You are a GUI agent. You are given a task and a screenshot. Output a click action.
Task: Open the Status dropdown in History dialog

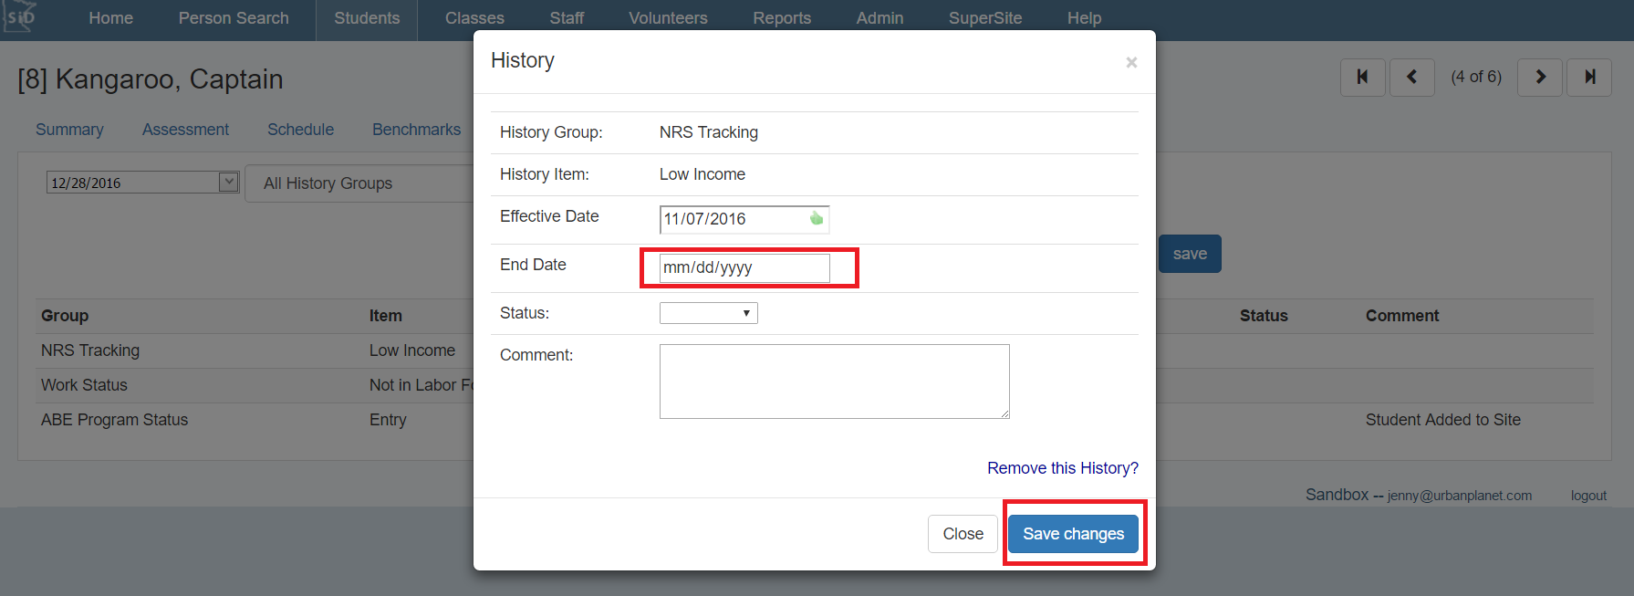(x=708, y=313)
